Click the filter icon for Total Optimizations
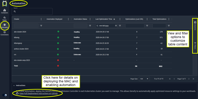The image size is (198, 99). click(x=169, y=26)
